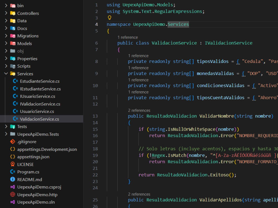278x208 pixels.
Task: Click the Tests folder icon
Action: click(13, 127)
